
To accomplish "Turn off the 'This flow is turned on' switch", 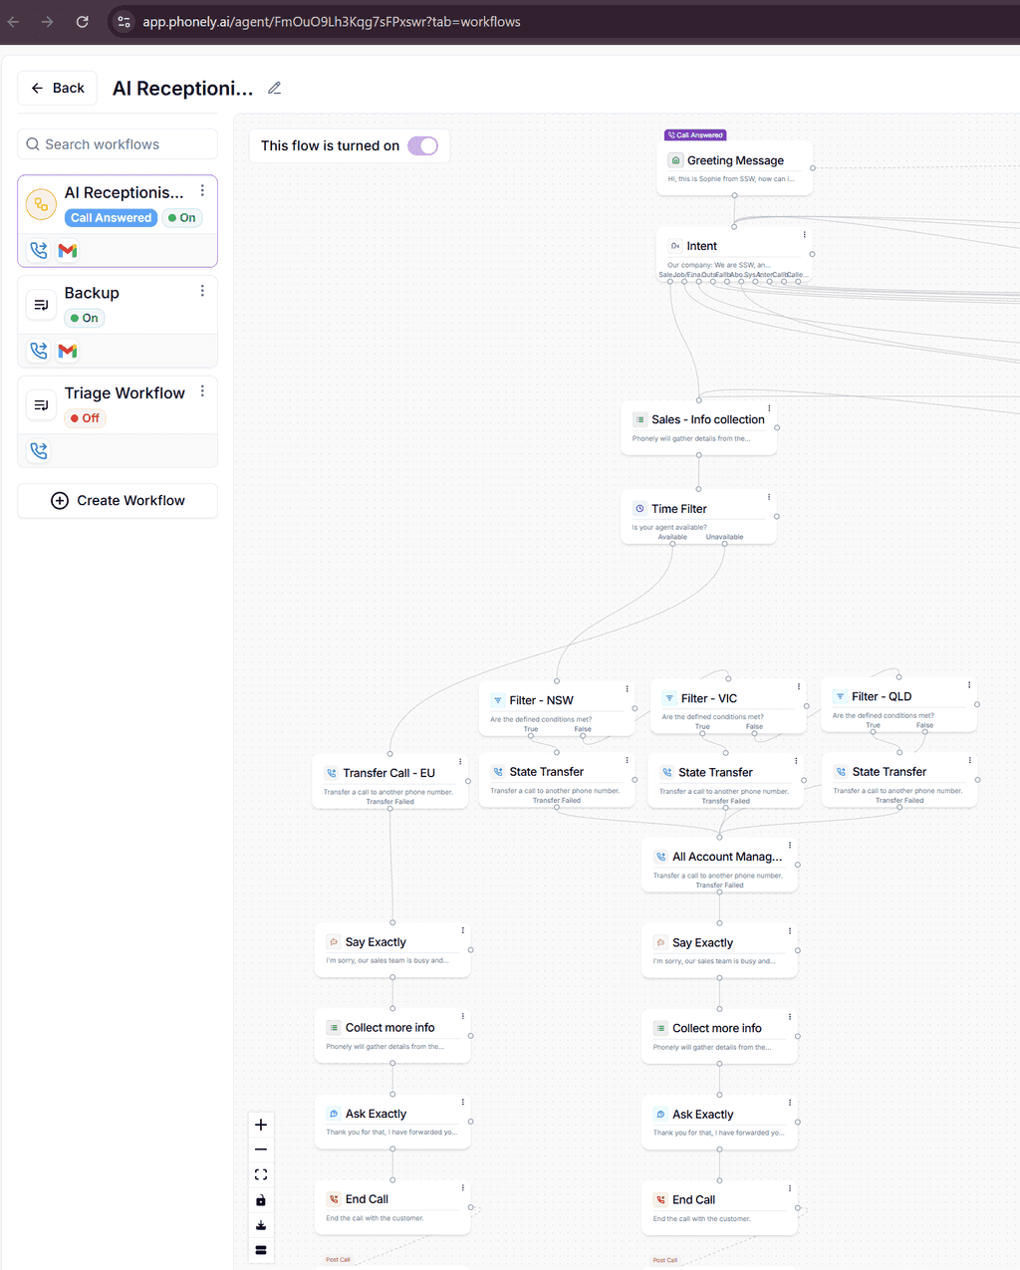I will coord(423,145).
